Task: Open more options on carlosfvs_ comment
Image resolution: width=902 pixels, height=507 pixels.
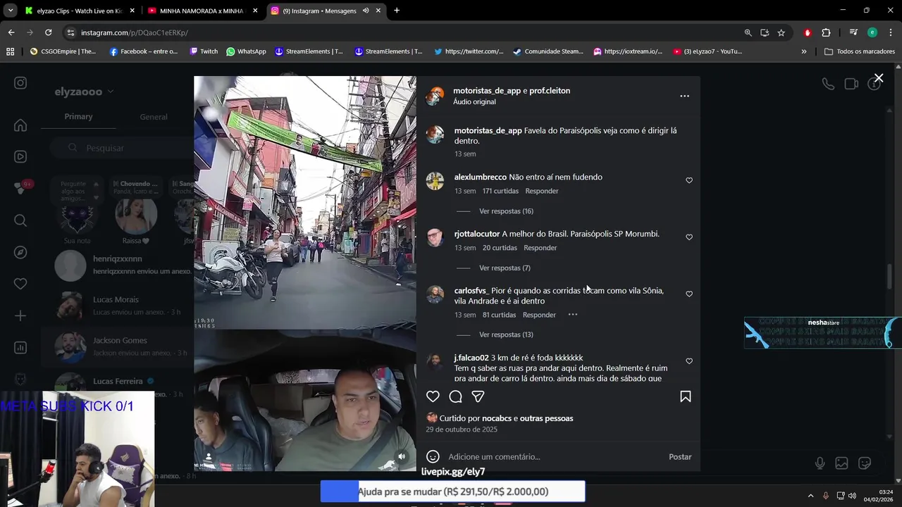Action: (573, 315)
